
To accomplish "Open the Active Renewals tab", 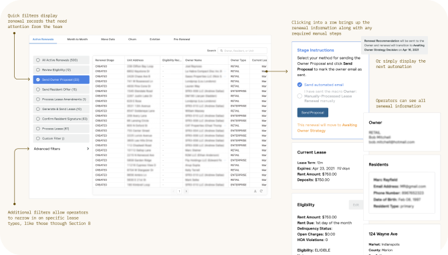I will (x=43, y=39).
